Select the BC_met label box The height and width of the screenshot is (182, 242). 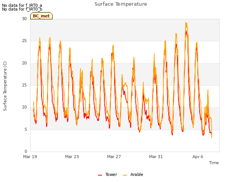[41, 16]
